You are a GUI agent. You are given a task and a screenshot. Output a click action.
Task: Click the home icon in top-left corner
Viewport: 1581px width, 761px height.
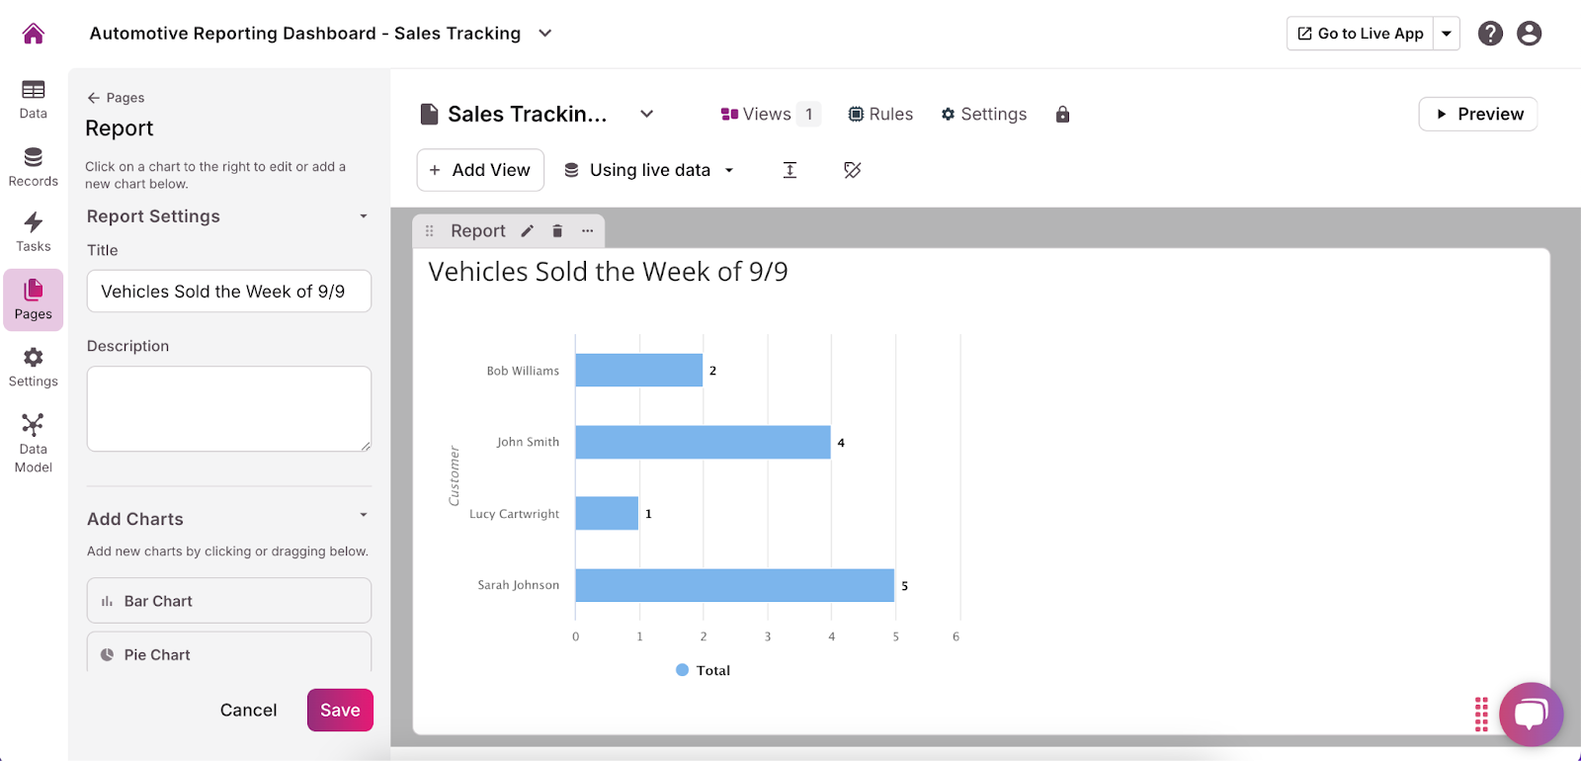tap(34, 34)
